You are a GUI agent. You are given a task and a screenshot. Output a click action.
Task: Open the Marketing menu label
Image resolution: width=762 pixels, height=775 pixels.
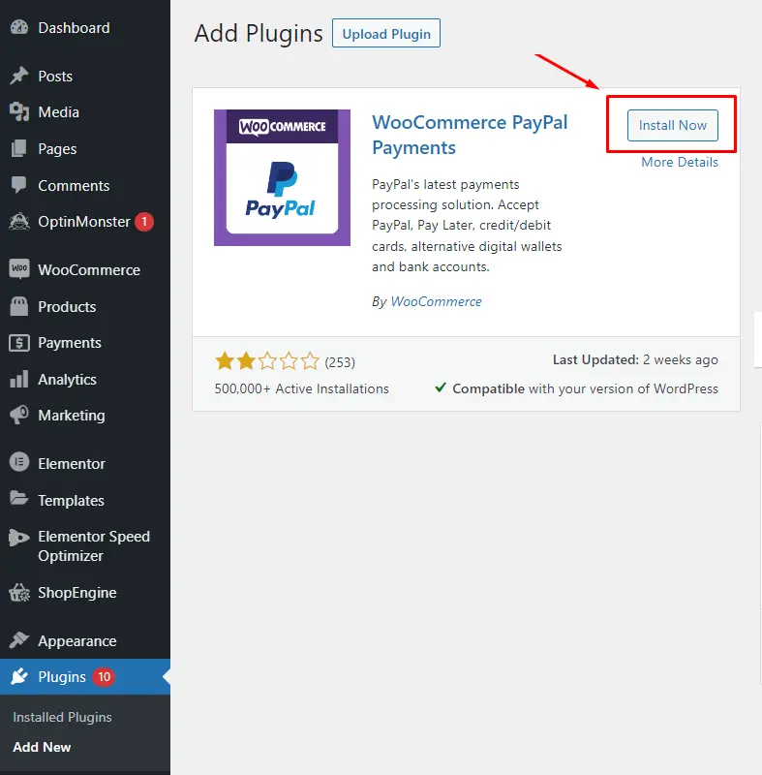tap(72, 416)
